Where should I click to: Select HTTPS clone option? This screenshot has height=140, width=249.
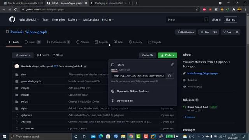(x=114, y=70)
